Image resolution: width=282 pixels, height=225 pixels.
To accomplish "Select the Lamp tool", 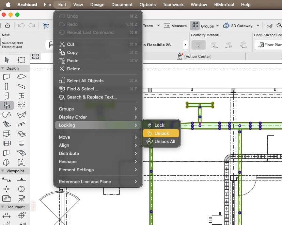I will pyautogui.click(x=21, y=105).
